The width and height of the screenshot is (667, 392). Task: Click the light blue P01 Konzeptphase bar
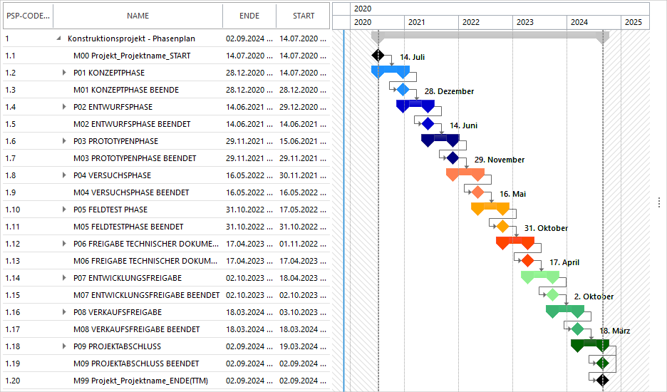(x=391, y=70)
